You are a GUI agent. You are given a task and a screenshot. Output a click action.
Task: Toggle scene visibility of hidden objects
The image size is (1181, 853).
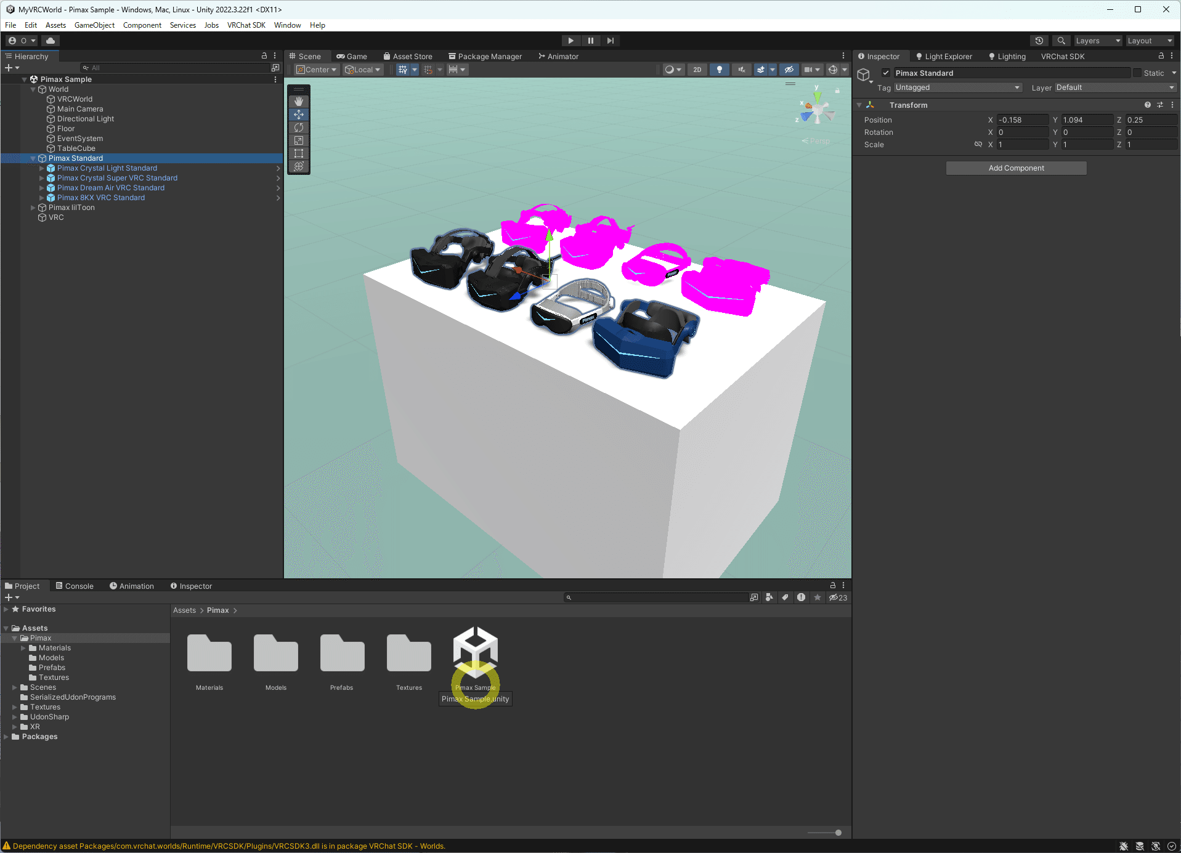pos(789,70)
